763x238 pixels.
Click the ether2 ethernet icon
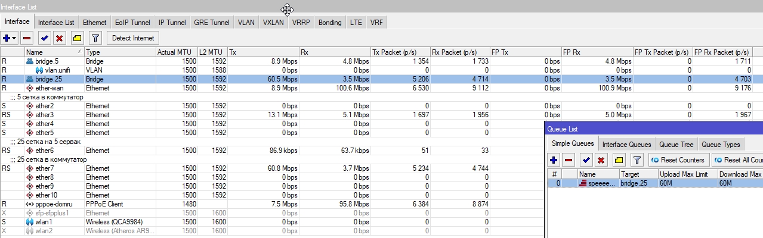click(30, 106)
